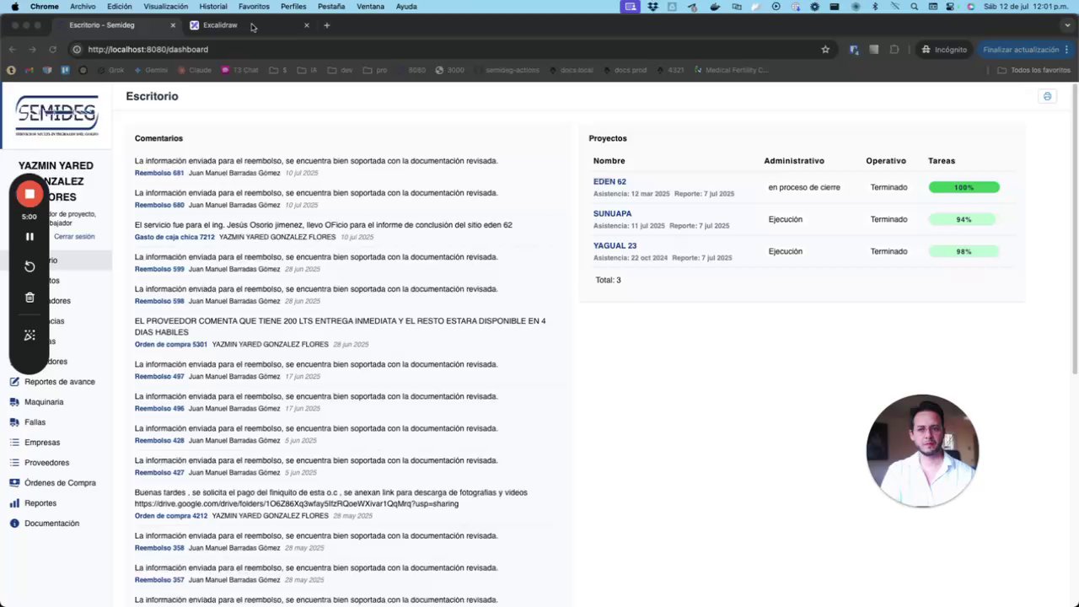The height and width of the screenshot is (607, 1079).
Task: Open the Medical Fertility bookmark
Action: click(x=731, y=70)
